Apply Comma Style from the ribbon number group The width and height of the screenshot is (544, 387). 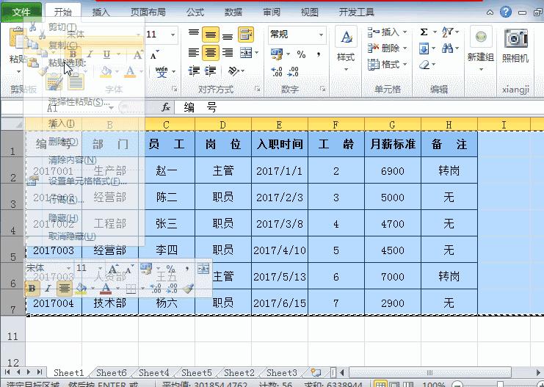(319, 54)
